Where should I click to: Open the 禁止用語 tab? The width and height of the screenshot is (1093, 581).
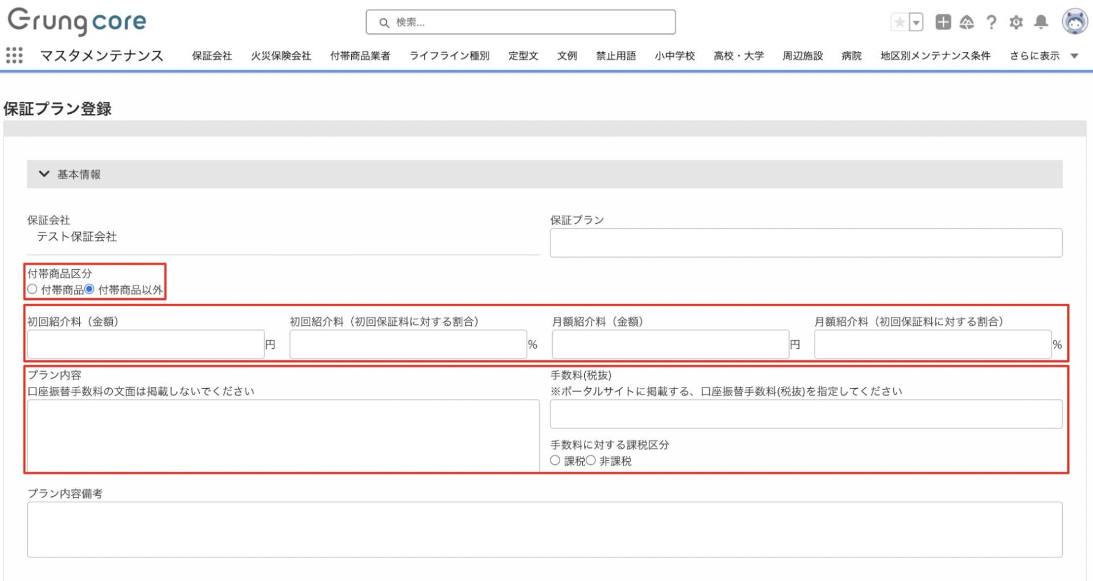pos(615,56)
